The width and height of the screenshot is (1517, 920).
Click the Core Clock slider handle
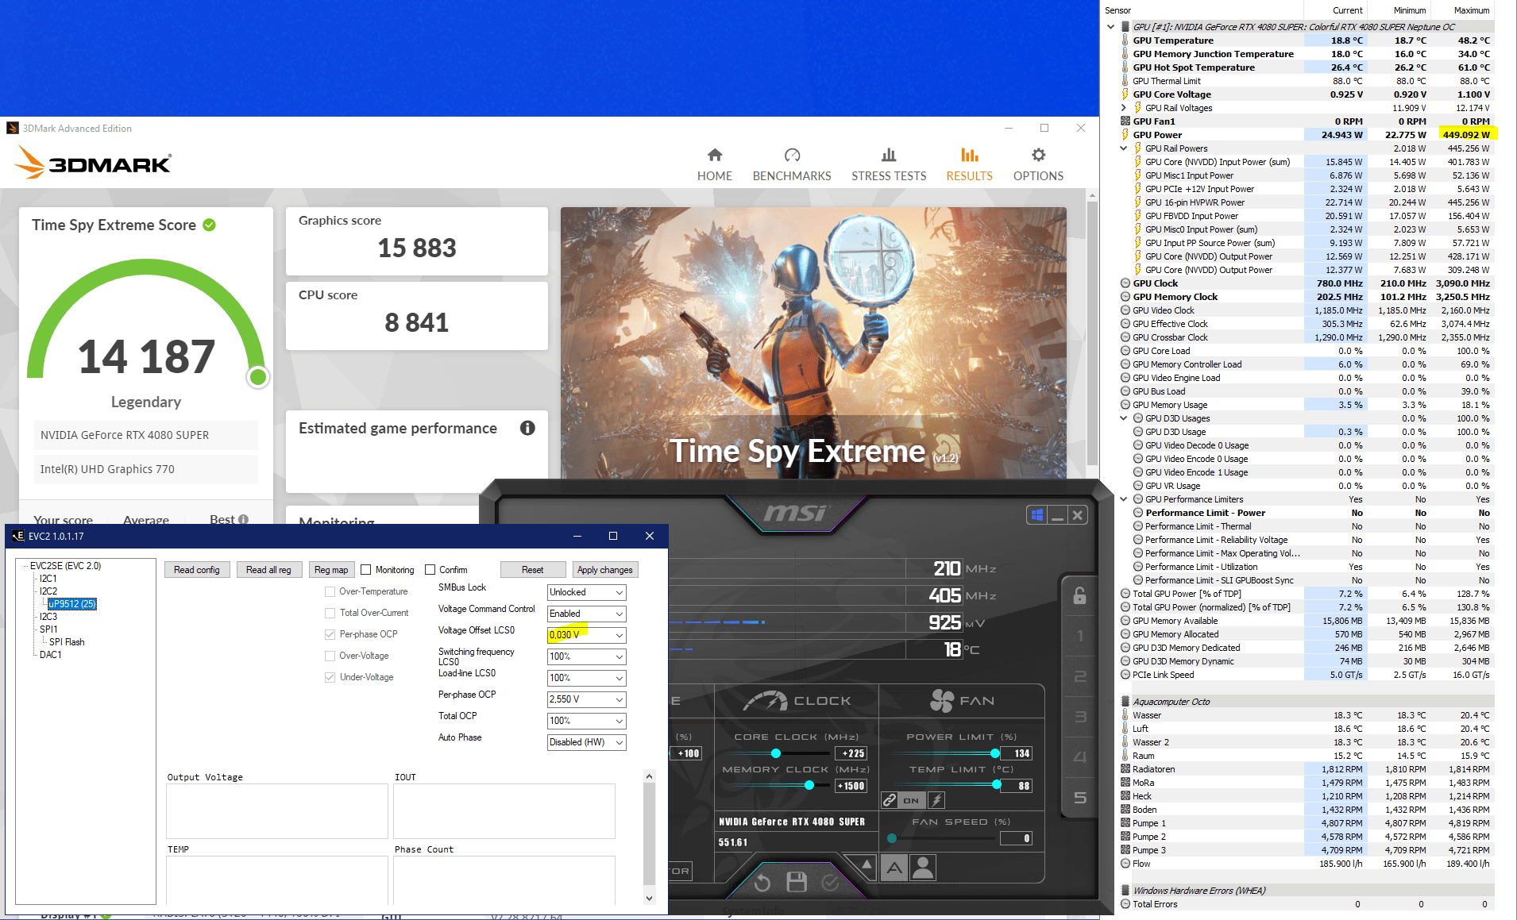click(776, 753)
